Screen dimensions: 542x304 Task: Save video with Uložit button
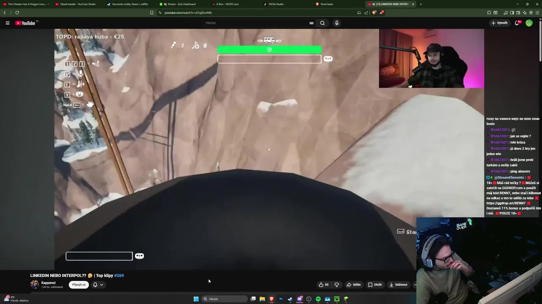point(375,285)
